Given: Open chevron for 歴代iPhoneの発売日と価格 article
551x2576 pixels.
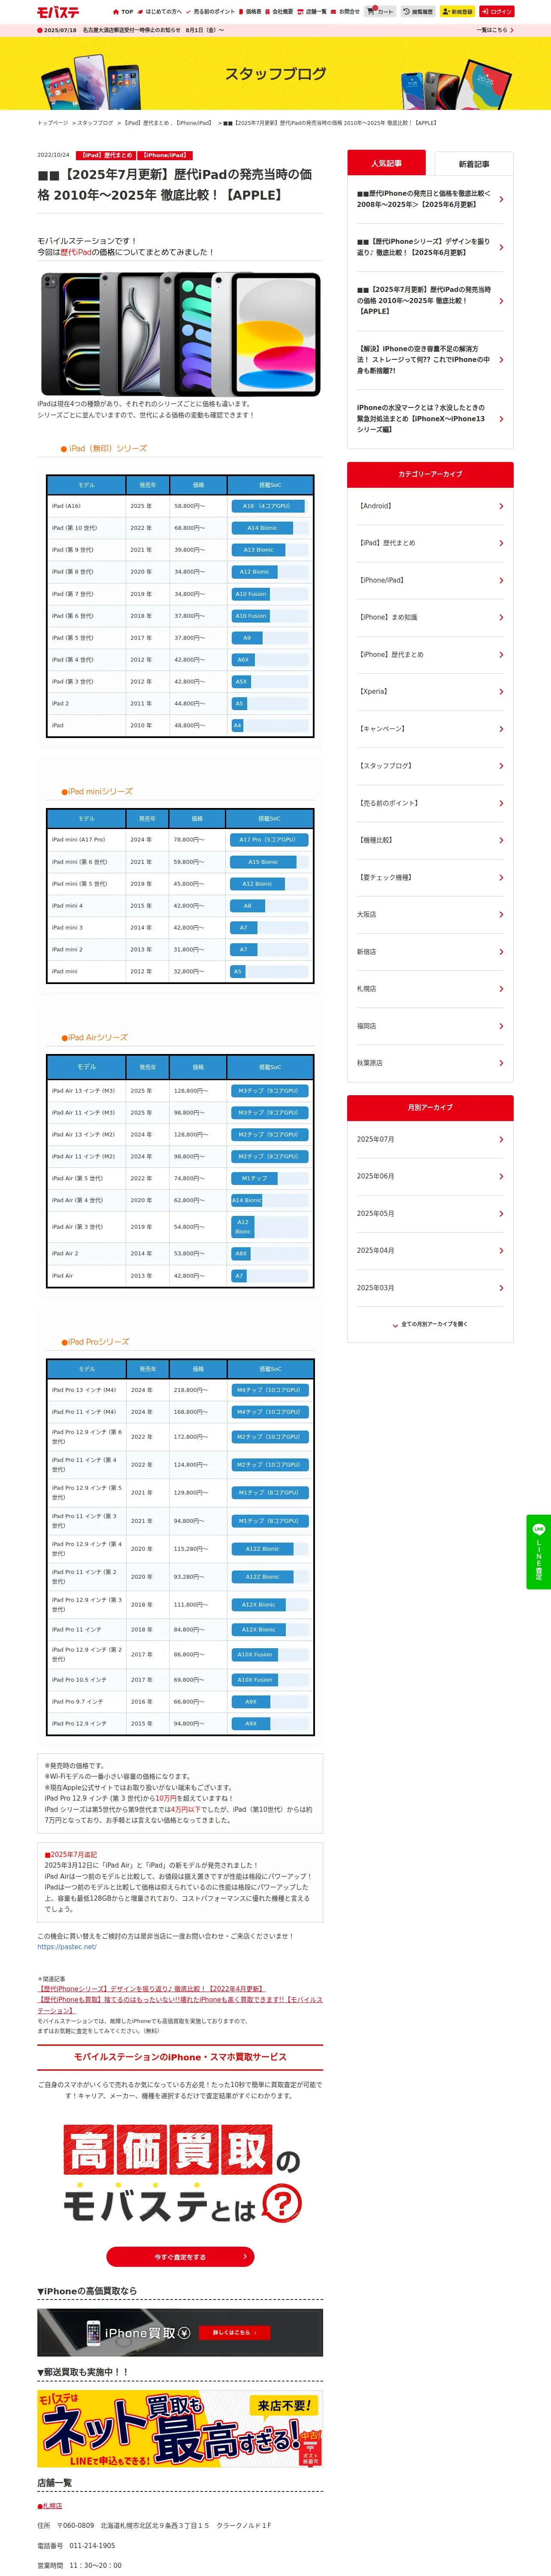Looking at the screenshot, I should [x=501, y=199].
